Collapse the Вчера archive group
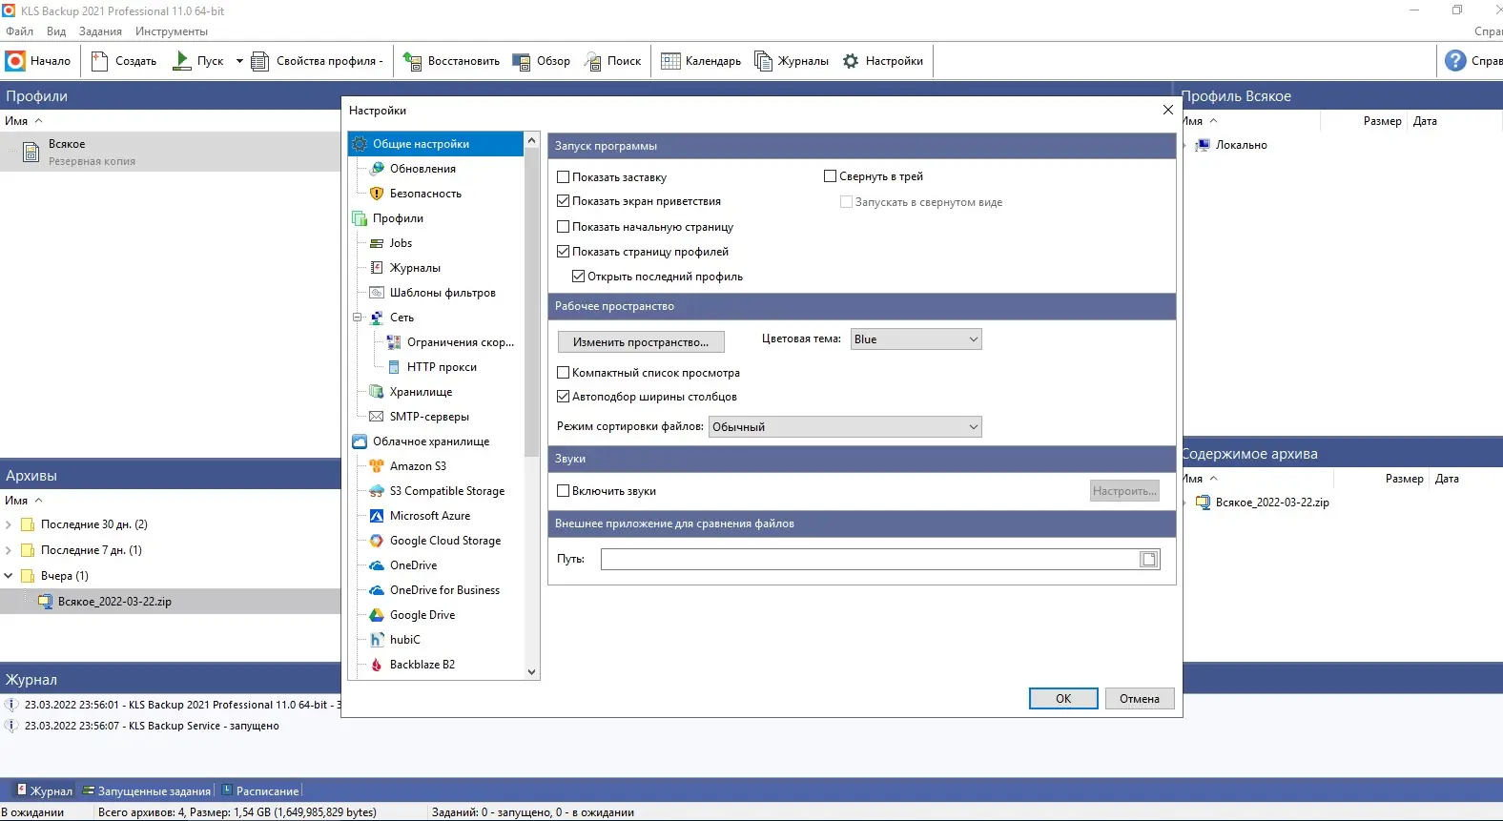 [x=9, y=576]
